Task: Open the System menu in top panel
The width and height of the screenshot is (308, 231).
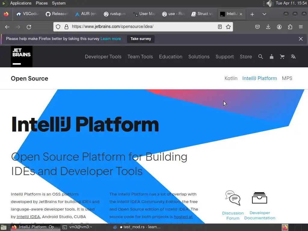Action: [x=59, y=3]
